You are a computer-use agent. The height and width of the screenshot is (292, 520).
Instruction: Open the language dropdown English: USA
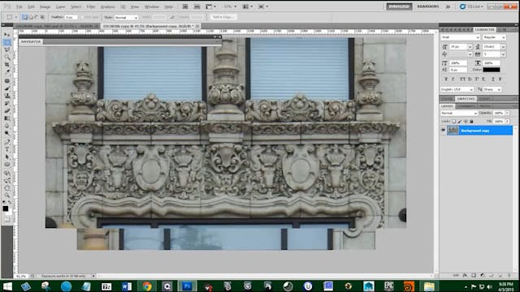coord(457,89)
